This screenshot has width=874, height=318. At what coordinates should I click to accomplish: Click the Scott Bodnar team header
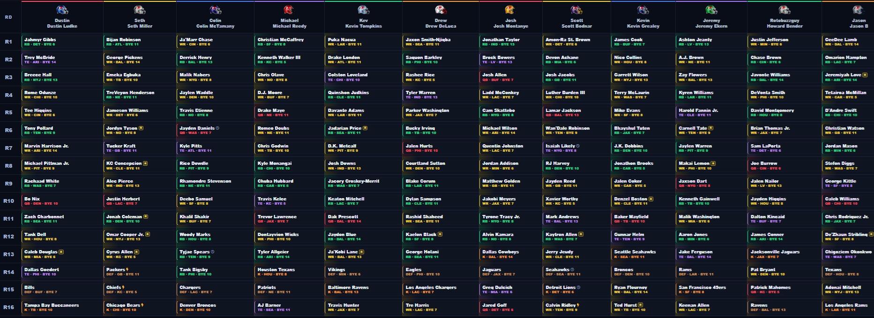click(576, 16)
